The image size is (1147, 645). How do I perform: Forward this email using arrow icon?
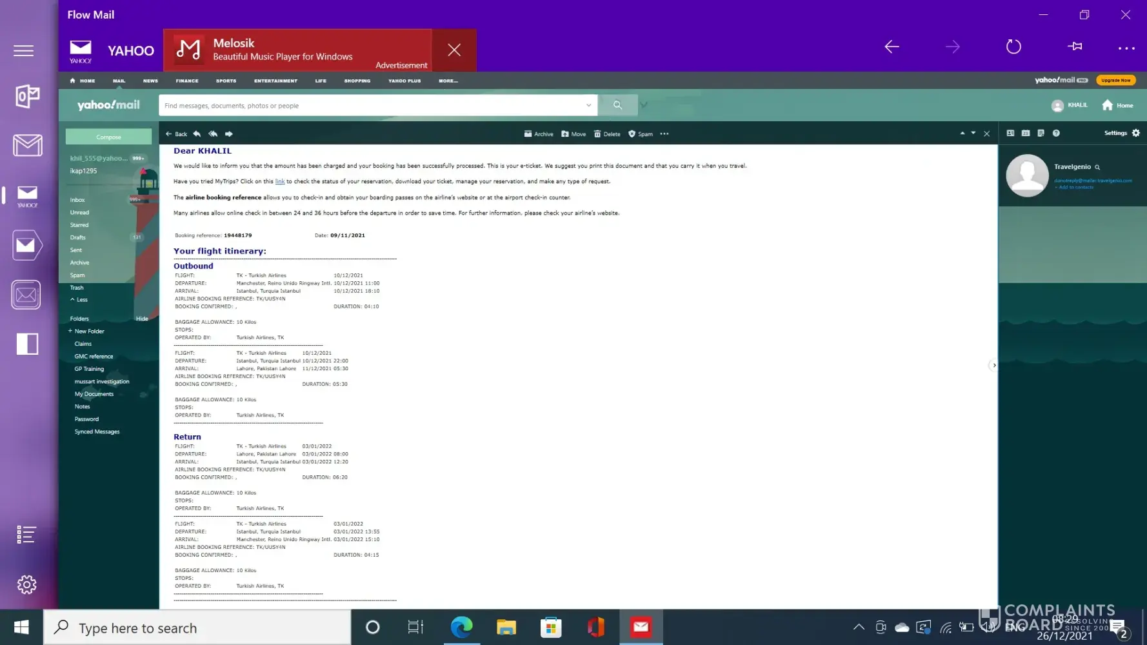coord(229,134)
